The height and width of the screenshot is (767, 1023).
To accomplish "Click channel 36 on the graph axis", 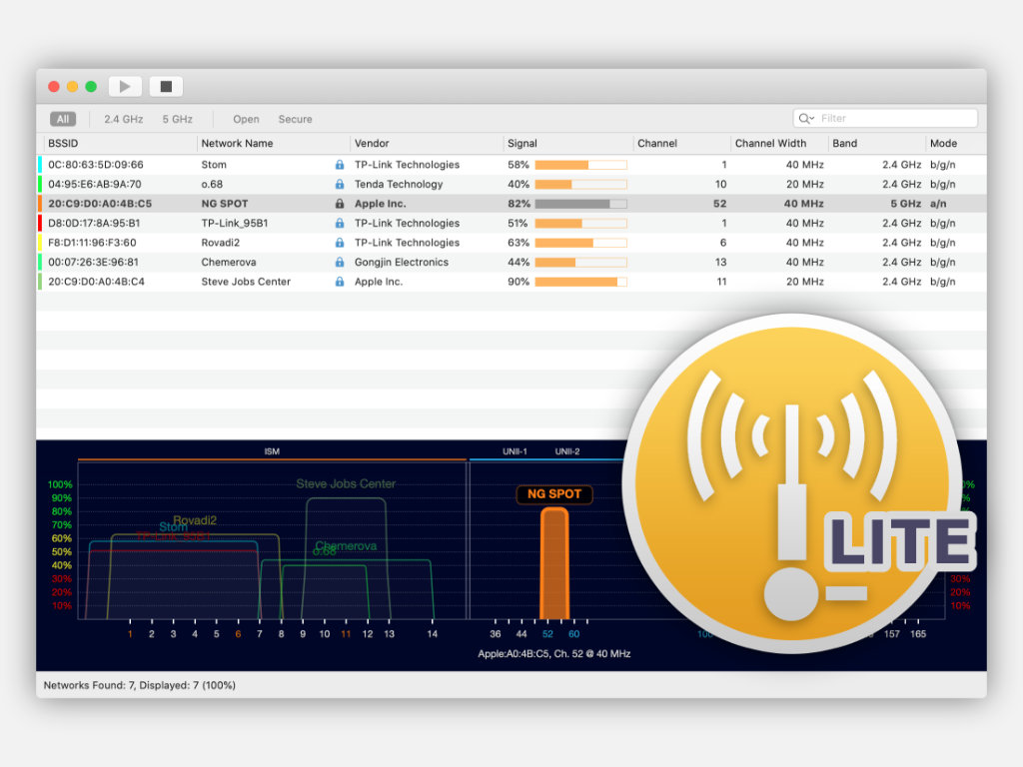I will point(496,634).
